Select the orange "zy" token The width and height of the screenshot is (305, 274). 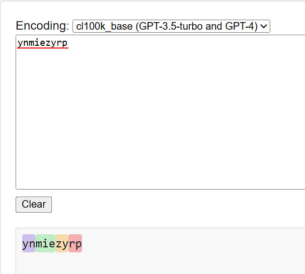click(x=62, y=243)
